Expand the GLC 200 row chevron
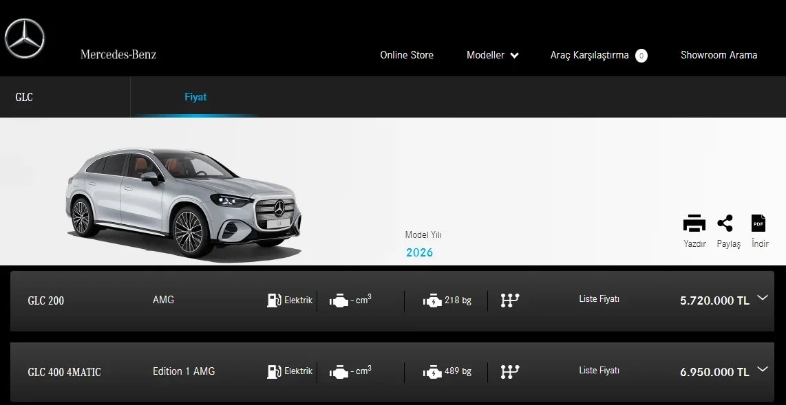 [x=763, y=297]
